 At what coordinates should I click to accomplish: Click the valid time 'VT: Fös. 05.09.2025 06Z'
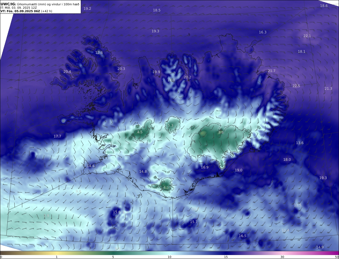point(20,11)
